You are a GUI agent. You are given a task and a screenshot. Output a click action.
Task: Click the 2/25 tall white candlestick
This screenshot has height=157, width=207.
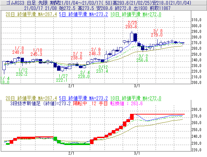click(x=132, y=37)
